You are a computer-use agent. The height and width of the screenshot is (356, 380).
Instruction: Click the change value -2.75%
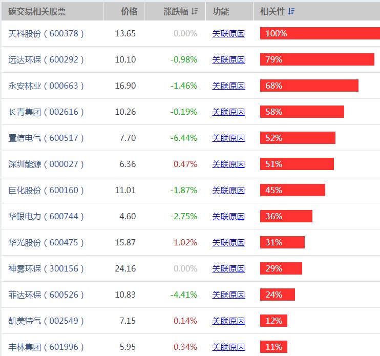point(184,216)
